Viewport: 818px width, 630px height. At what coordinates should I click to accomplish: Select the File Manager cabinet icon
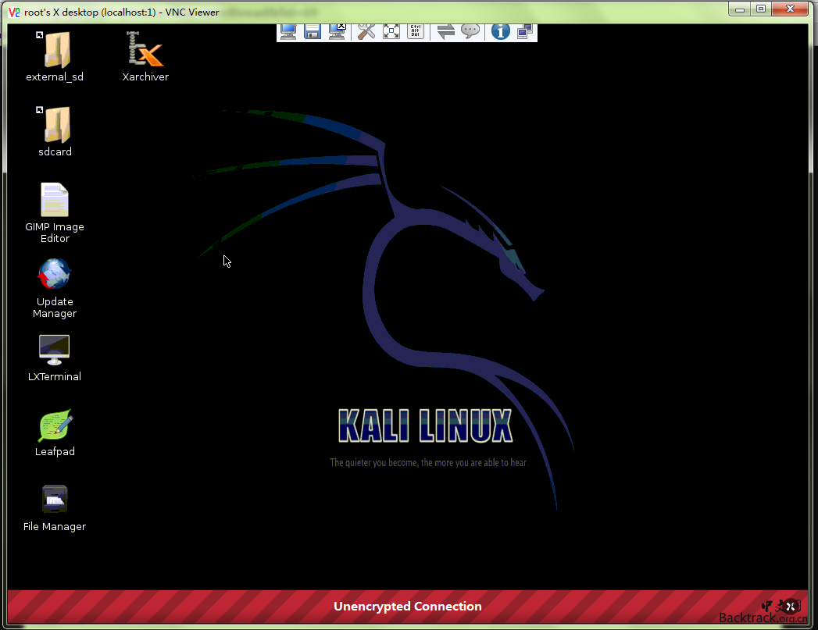[55, 499]
